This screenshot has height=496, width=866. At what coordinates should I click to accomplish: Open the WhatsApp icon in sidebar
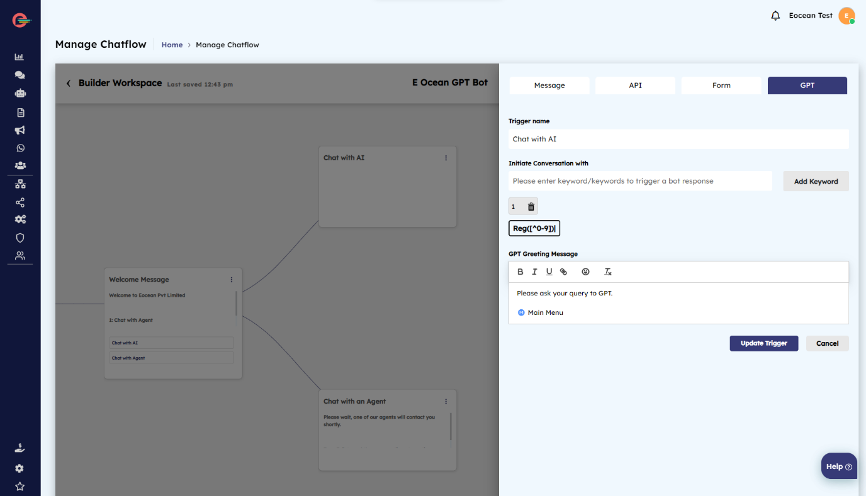(20, 148)
